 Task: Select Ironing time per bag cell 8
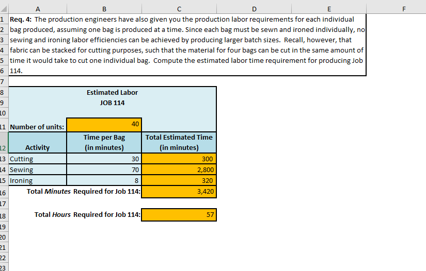[104, 180]
